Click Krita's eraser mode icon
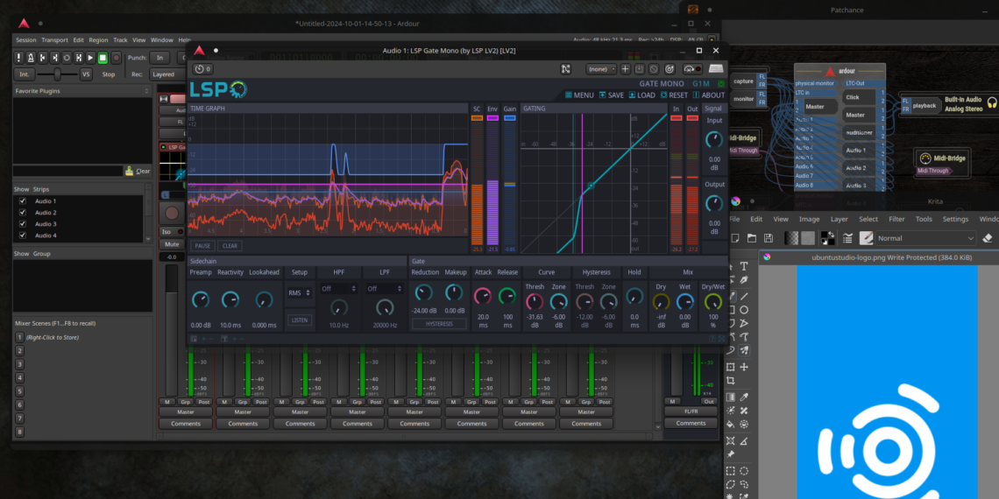This screenshot has height=499, width=999. [x=988, y=237]
